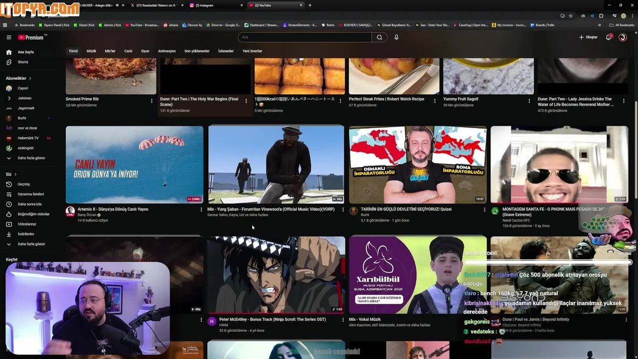638x359 pixels.
Task: Open the Siz section heading
Action: [10, 174]
